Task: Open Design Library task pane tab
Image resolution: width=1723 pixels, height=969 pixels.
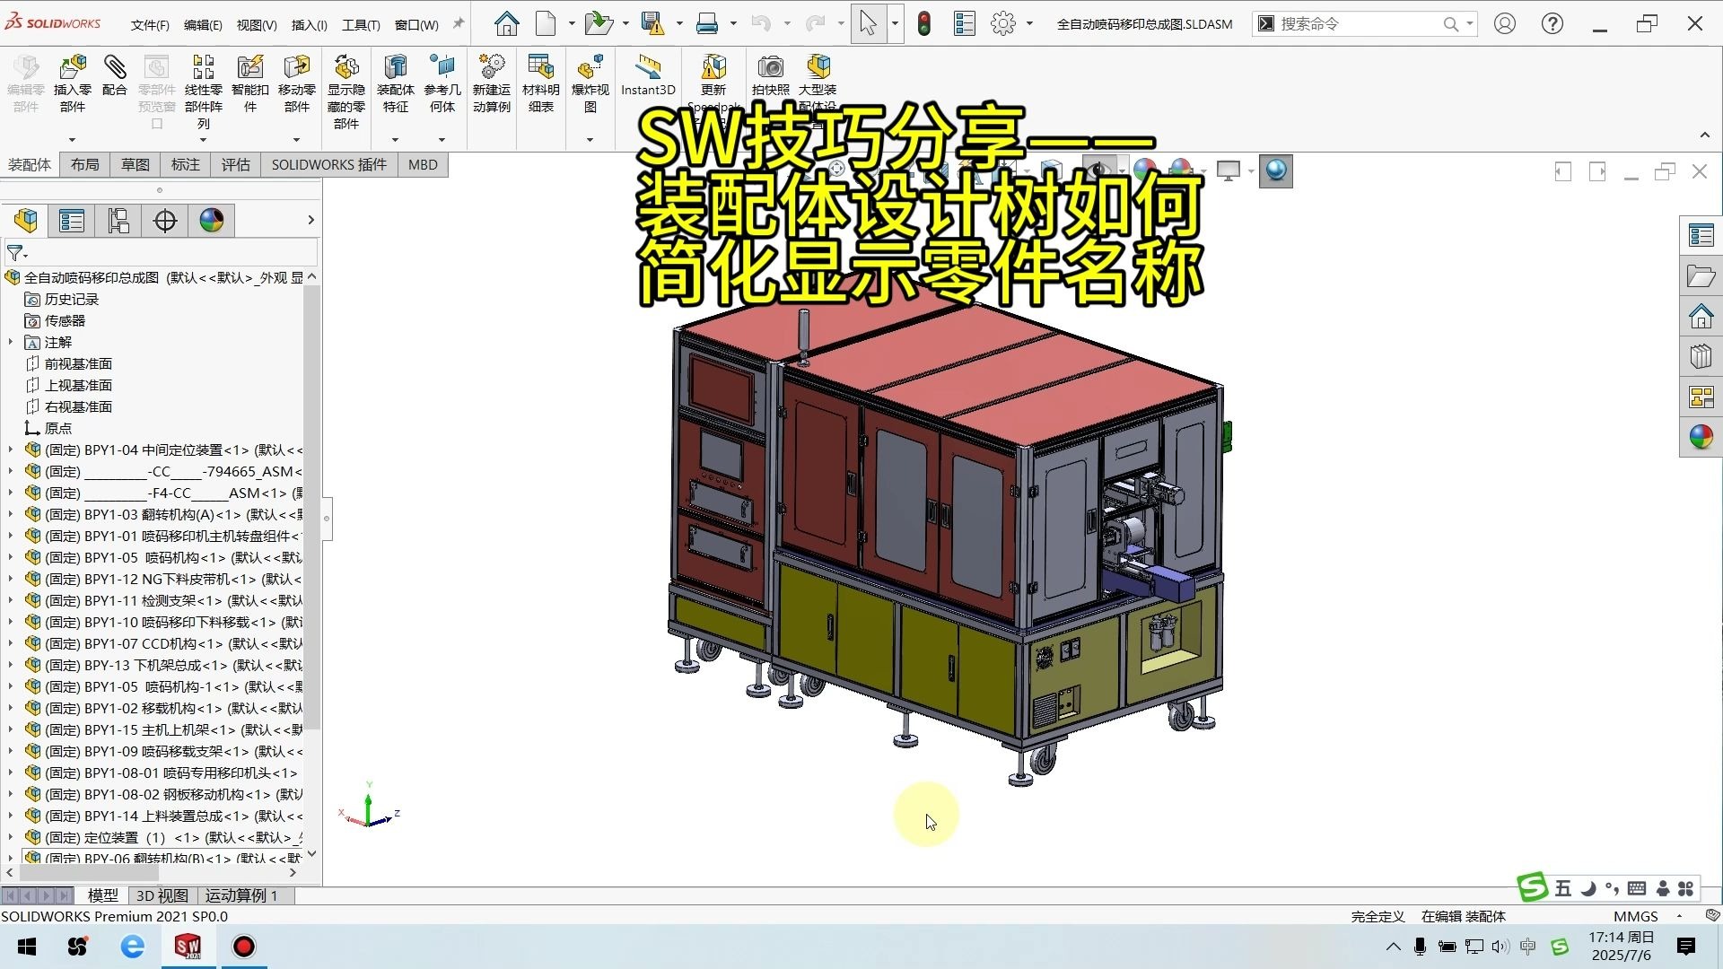Action: point(1701,357)
